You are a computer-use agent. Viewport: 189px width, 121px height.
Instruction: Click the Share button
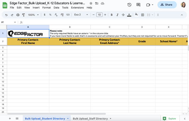167,5
